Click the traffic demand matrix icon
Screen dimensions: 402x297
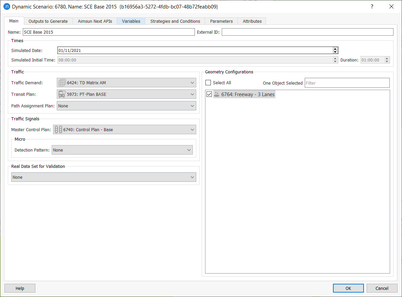(62, 83)
